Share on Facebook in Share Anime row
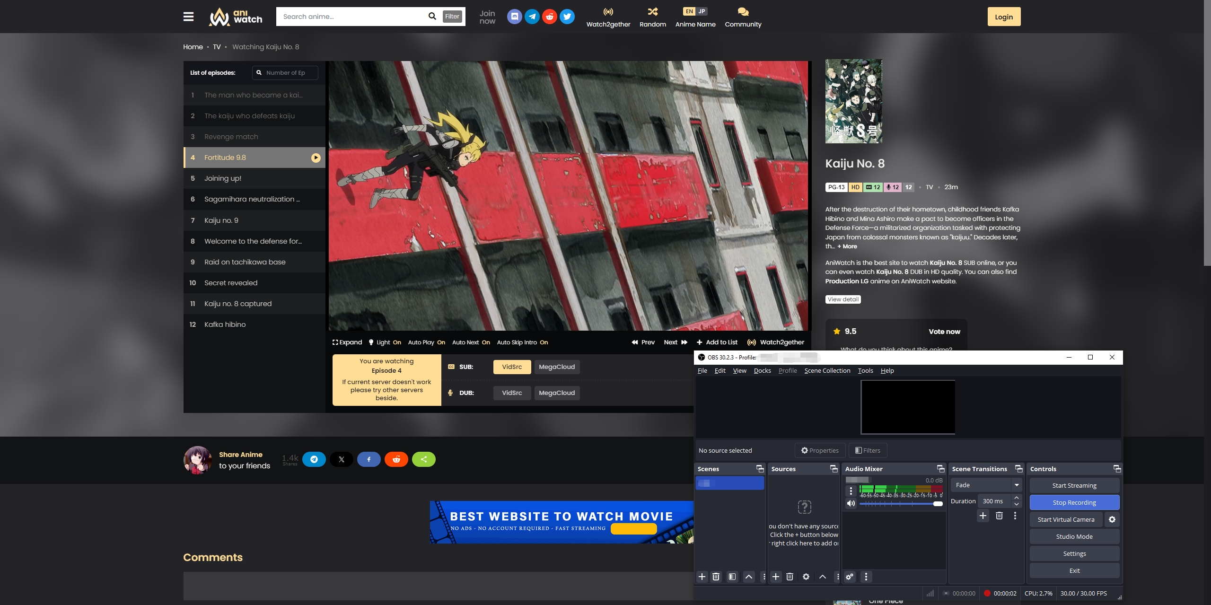The width and height of the screenshot is (1211, 605). coord(369,459)
